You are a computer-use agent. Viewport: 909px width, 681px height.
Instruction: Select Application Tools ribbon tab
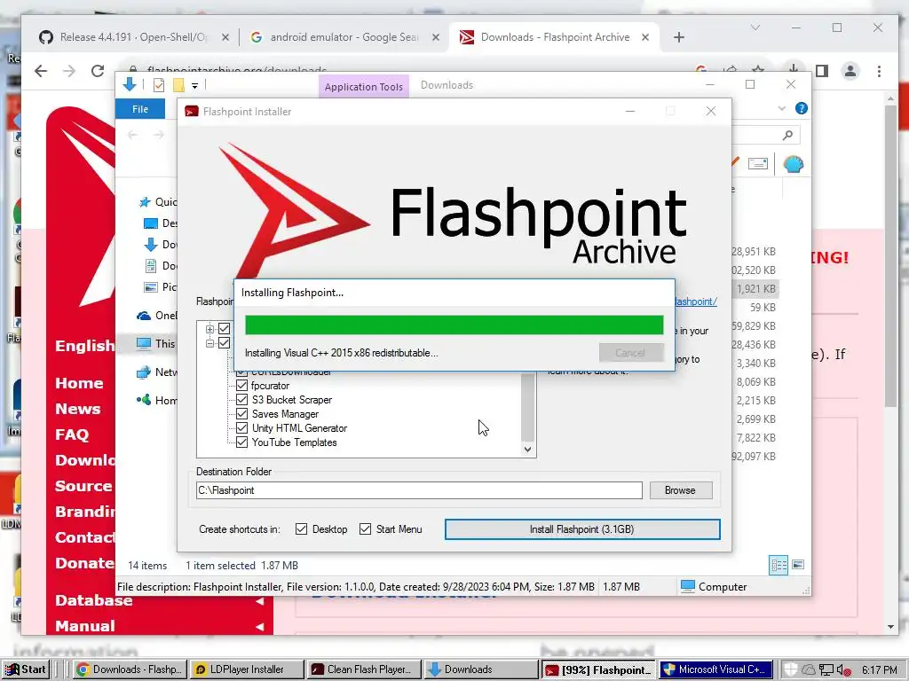pyautogui.click(x=363, y=86)
